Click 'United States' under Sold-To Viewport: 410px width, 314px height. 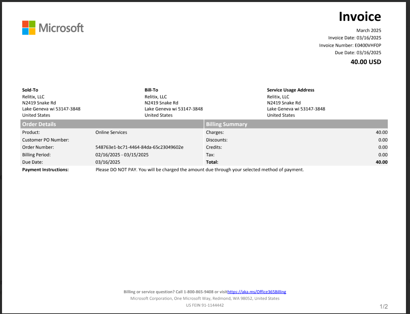(x=36, y=115)
